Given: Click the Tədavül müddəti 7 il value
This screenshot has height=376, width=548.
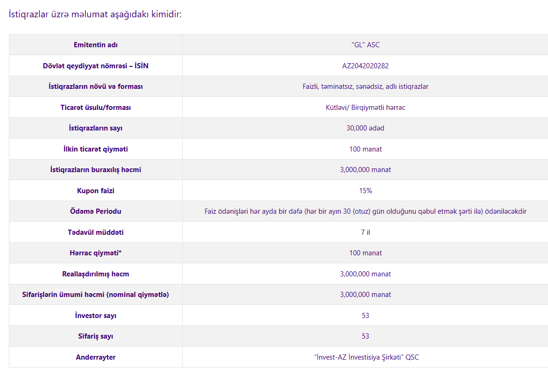Looking at the screenshot, I should tap(365, 232).
